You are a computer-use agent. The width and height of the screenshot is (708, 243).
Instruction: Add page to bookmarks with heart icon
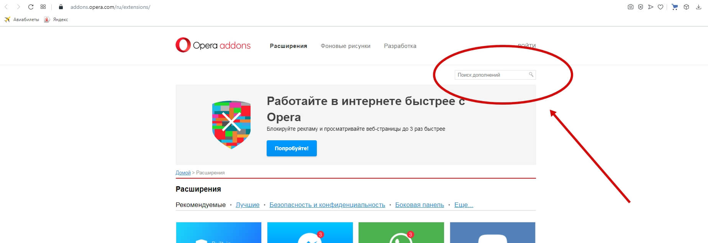(660, 7)
